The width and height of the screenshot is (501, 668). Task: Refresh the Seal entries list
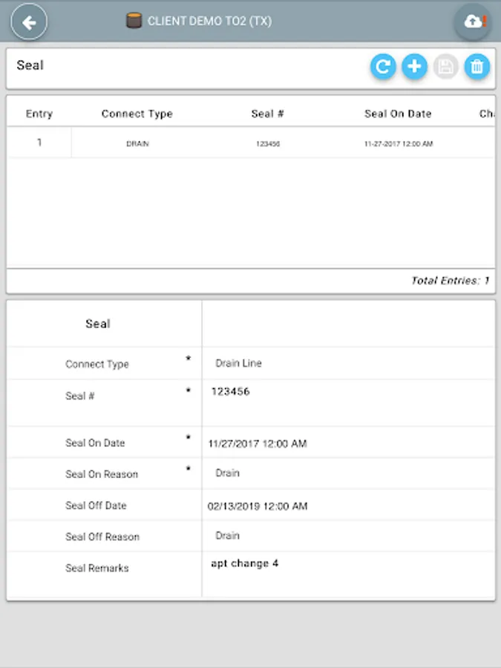click(x=383, y=67)
